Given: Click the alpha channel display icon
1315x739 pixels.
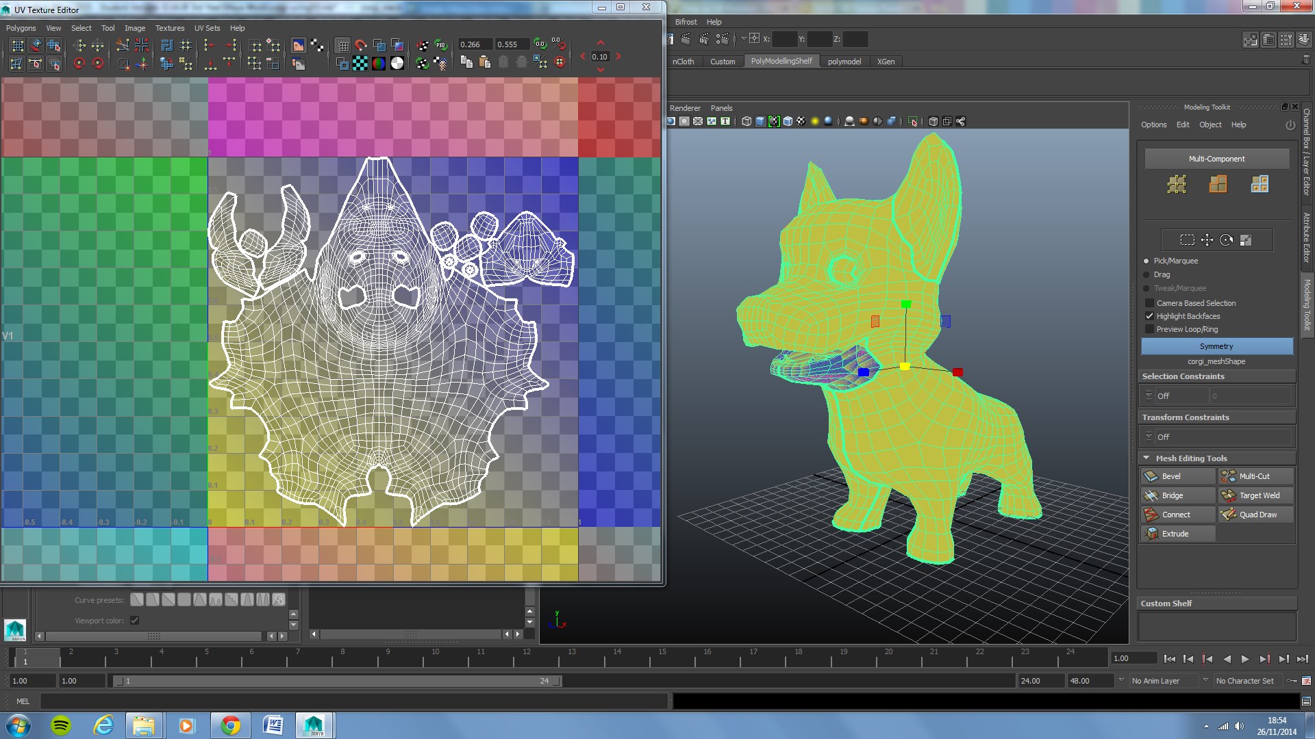Looking at the screenshot, I should 397,64.
